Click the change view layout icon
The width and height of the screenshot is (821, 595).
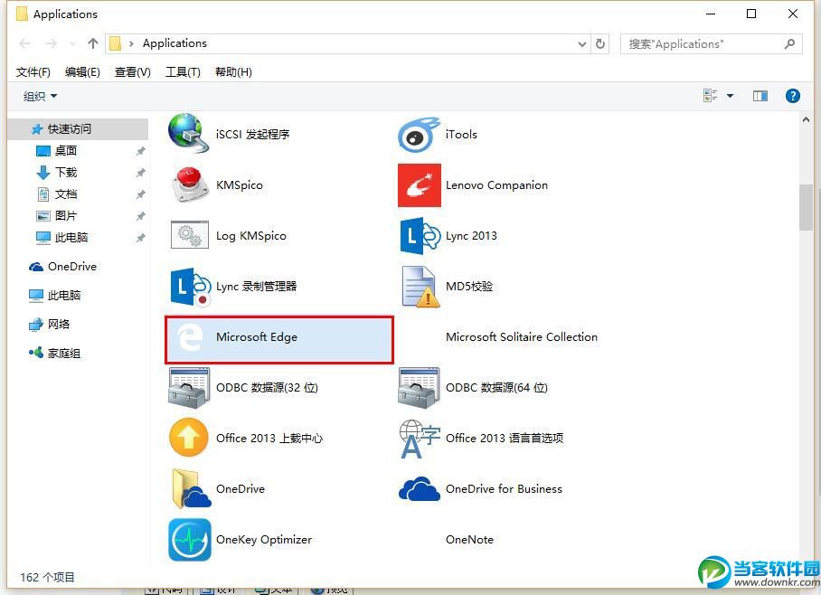pyautogui.click(x=711, y=95)
